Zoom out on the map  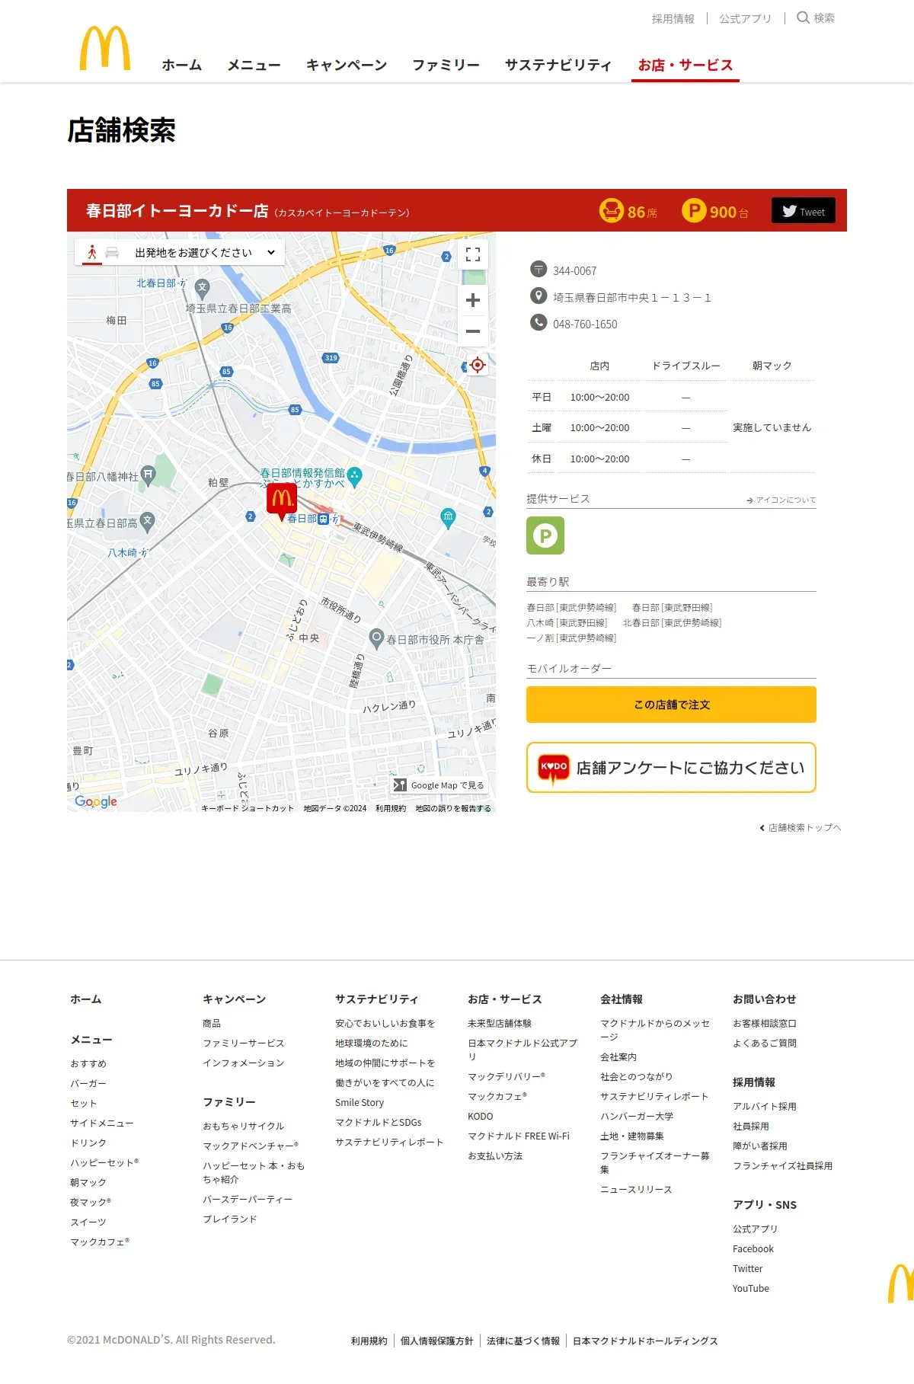pyautogui.click(x=473, y=331)
